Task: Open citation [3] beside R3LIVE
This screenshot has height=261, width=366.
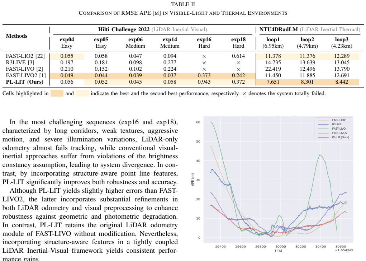Action: [x=31, y=63]
